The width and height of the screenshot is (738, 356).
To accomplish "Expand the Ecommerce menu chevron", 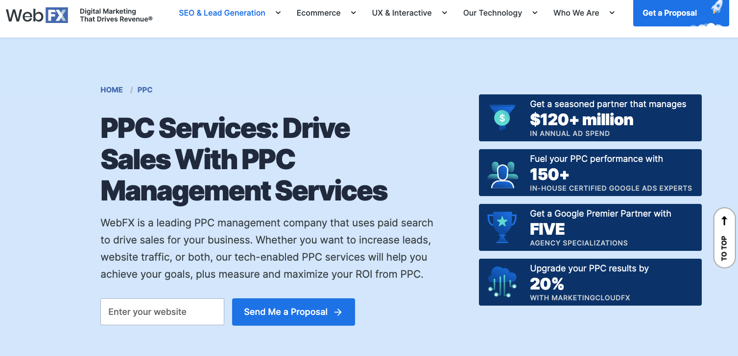I will pos(354,13).
